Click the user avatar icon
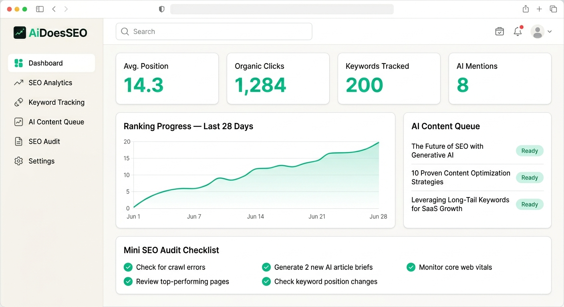 pyautogui.click(x=538, y=32)
